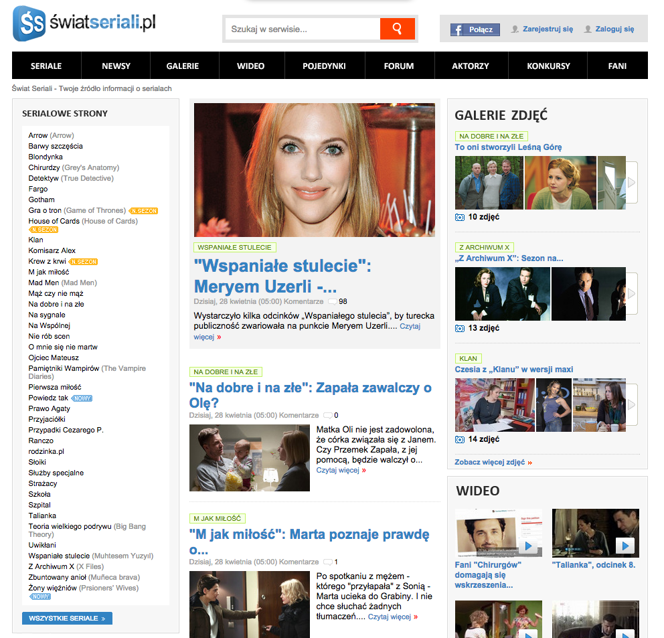Play the Fani "Chirurgów" video thumbnail
This screenshot has width=664, height=638.
pos(527,546)
